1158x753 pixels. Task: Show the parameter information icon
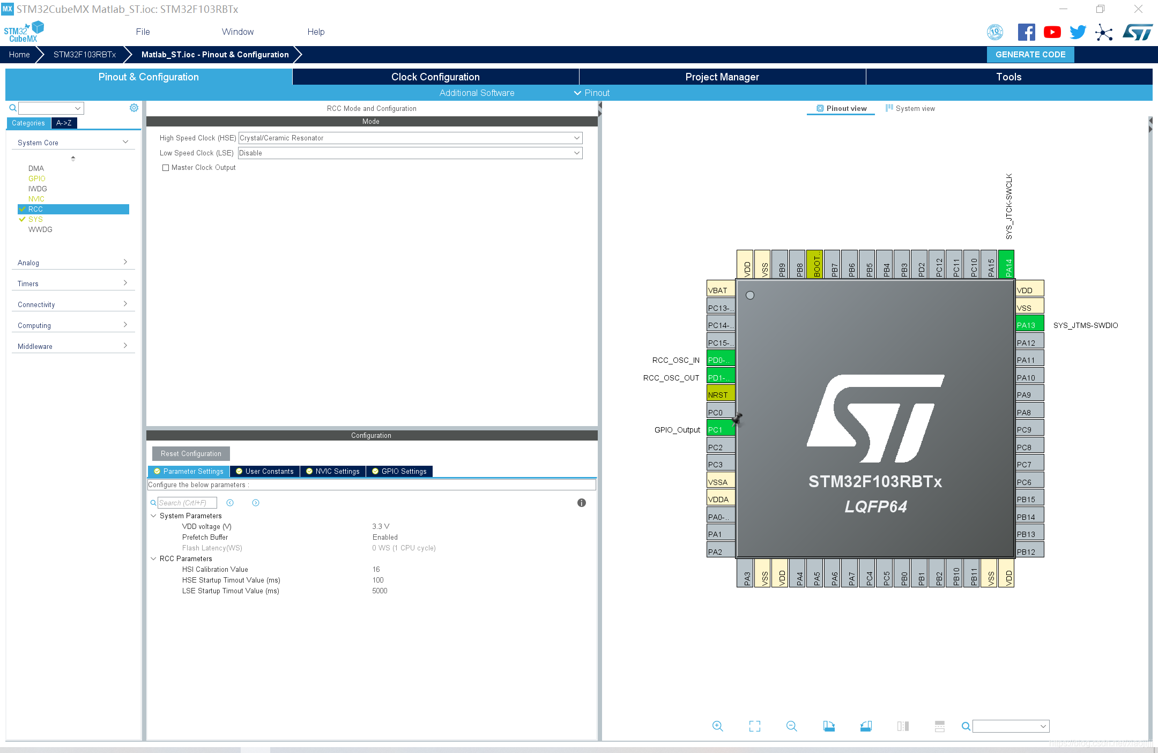pyautogui.click(x=582, y=503)
